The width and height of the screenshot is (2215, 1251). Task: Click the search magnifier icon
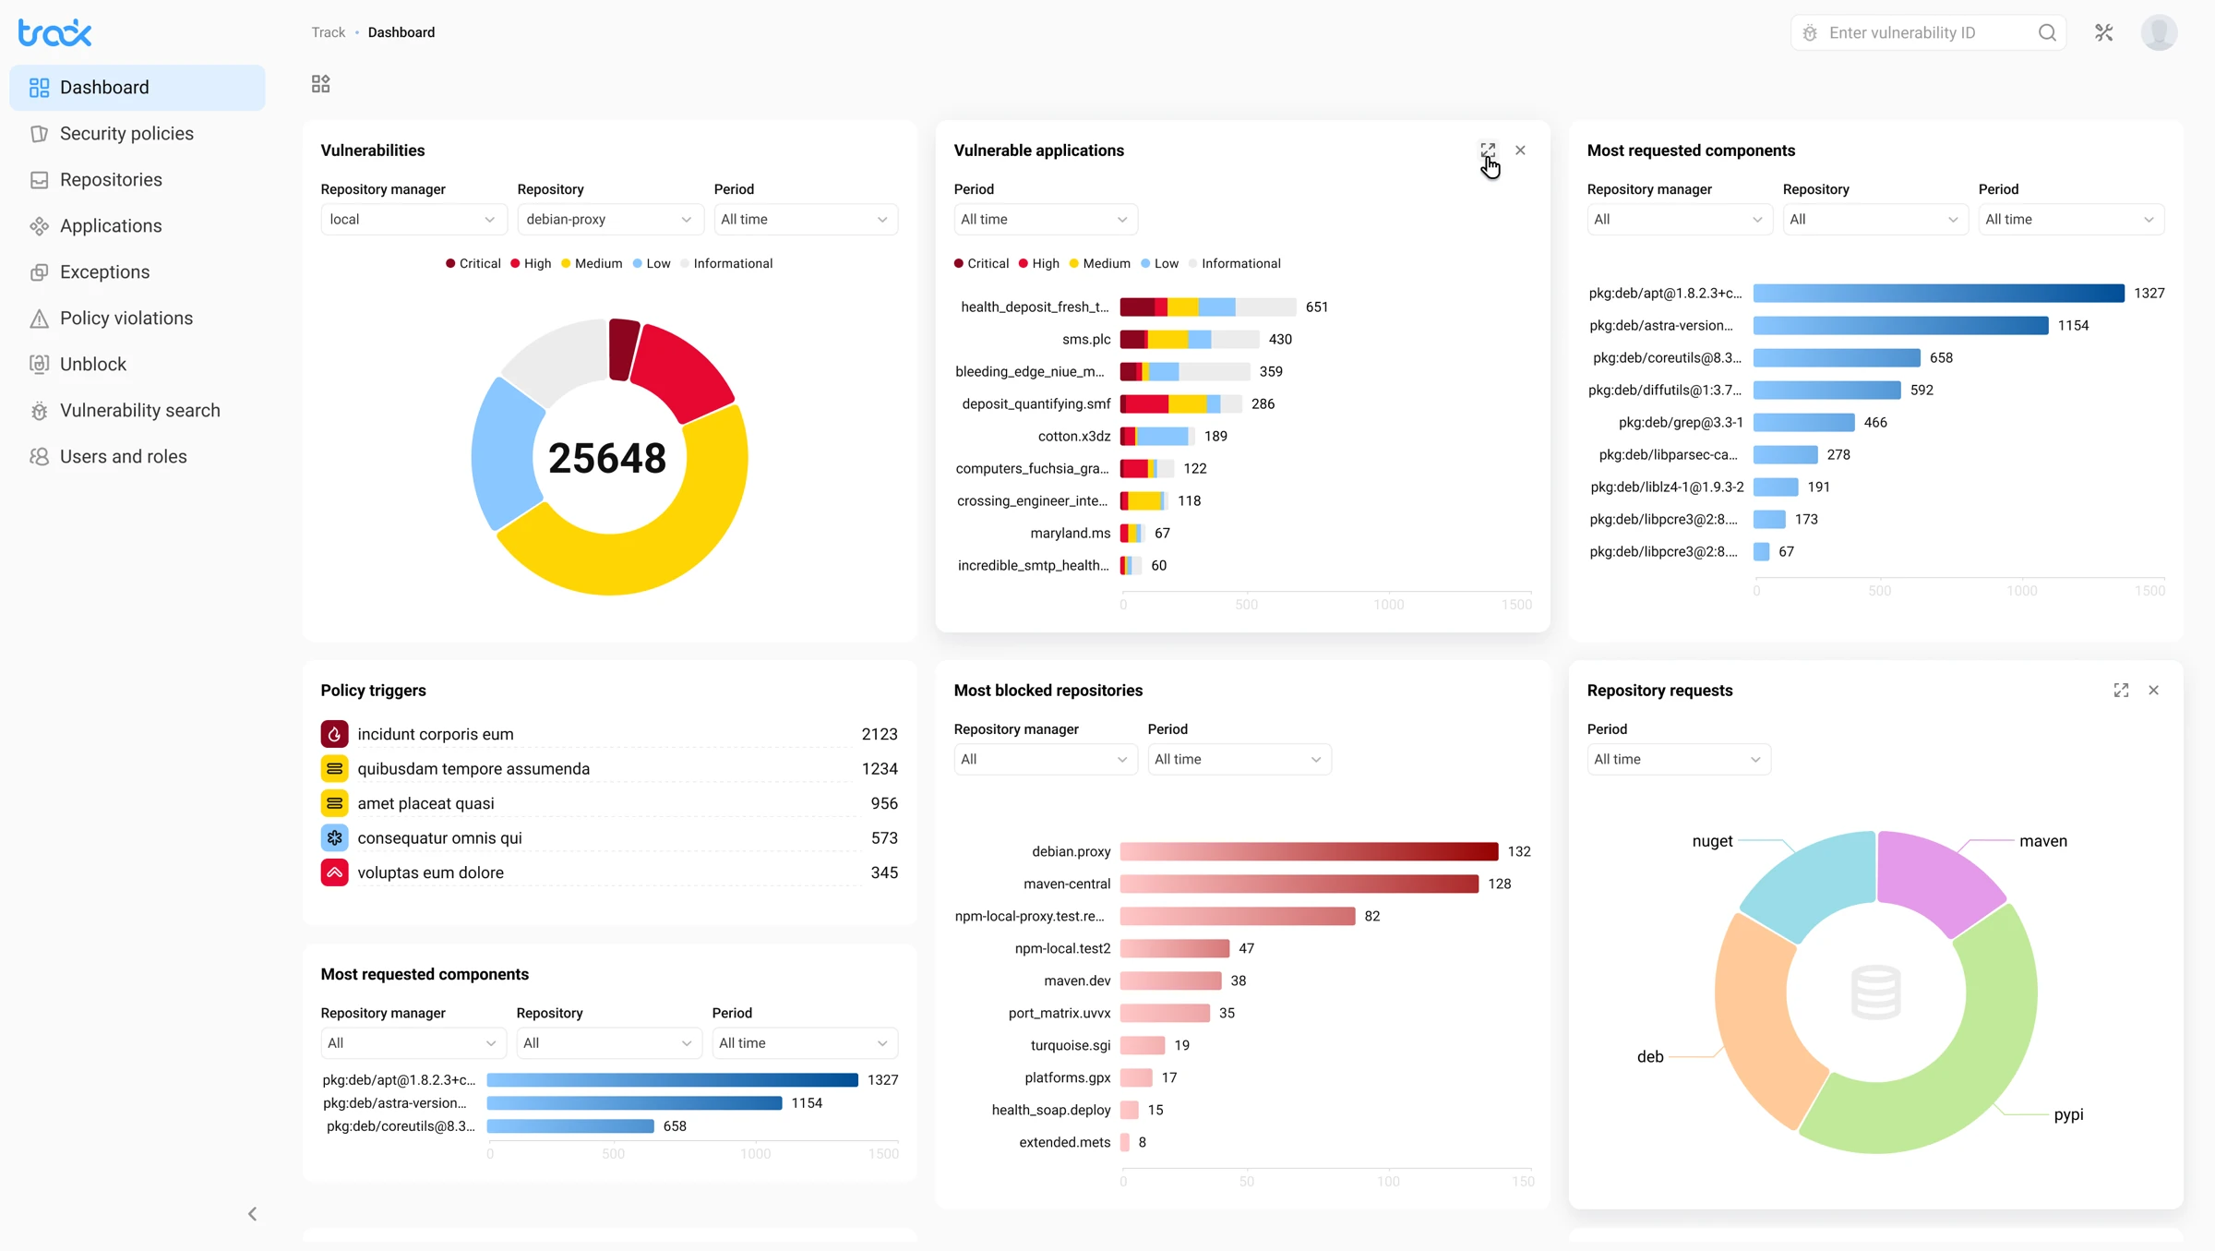pyautogui.click(x=2047, y=33)
